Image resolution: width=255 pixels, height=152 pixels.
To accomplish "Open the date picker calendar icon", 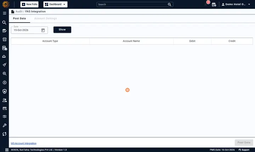I will pyautogui.click(x=43, y=30).
